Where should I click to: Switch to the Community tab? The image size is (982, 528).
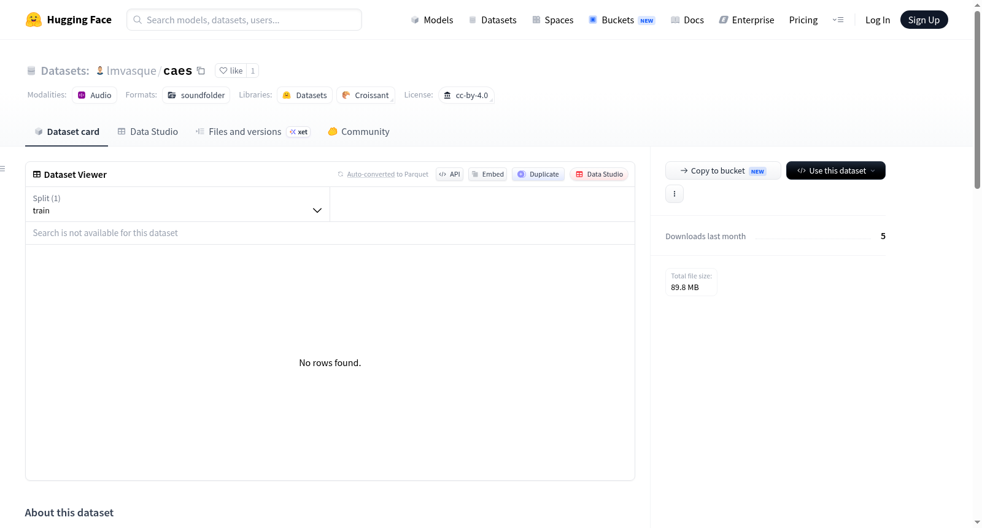[x=358, y=131]
